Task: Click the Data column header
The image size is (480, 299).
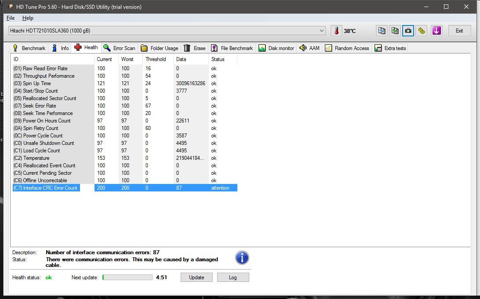Action: 191,59
